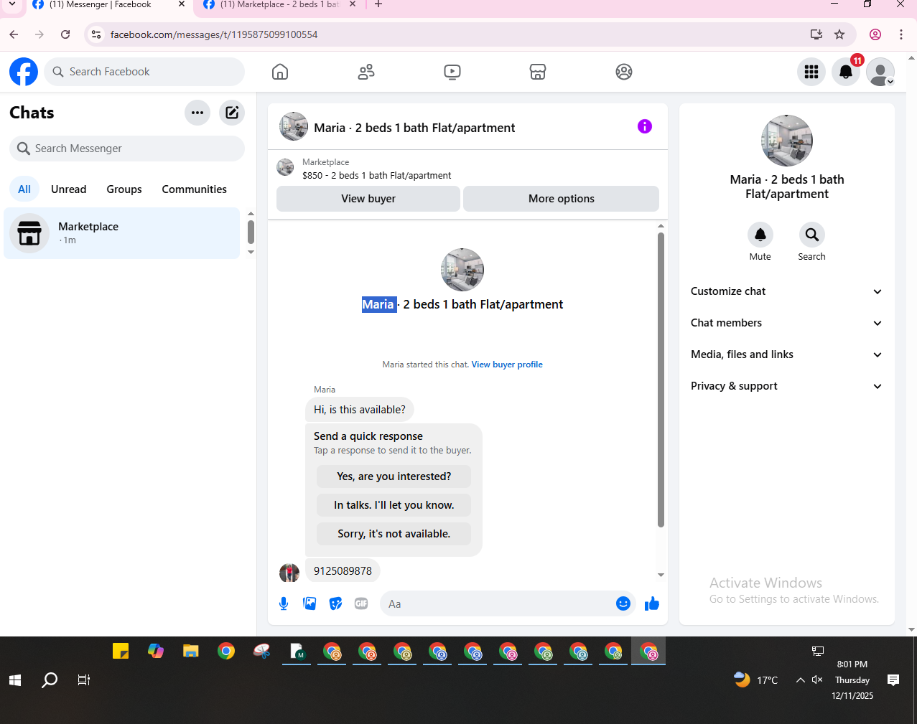Open Windows taskbar search
This screenshot has height=724, width=917.
(50, 680)
